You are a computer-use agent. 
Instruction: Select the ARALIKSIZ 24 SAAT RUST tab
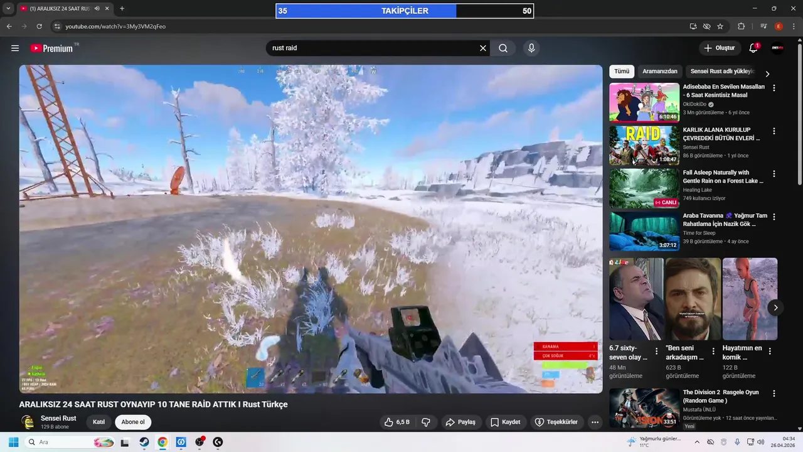click(x=60, y=9)
